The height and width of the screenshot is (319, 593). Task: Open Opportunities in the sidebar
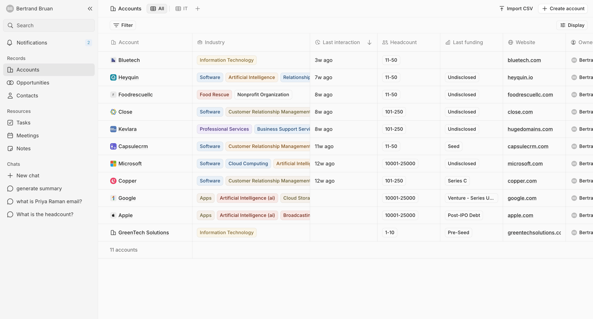tap(49, 83)
